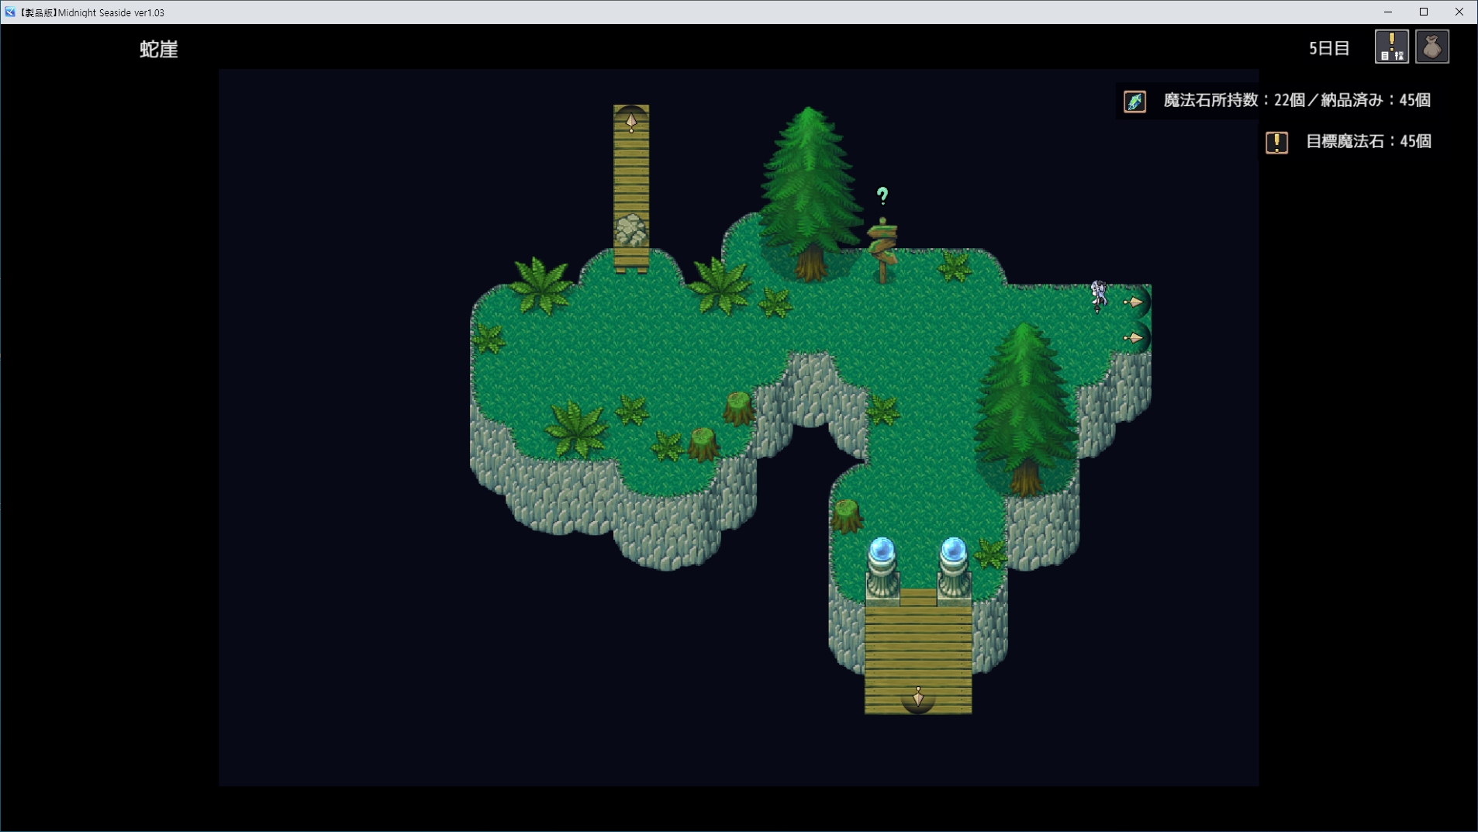
Task: Maximize the Midnight Seaside window
Action: click(1424, 12)
